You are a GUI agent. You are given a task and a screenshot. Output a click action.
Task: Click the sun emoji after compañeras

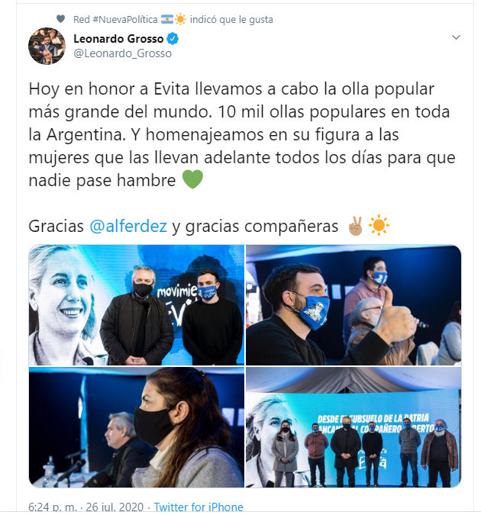click(x=379, y=225)
